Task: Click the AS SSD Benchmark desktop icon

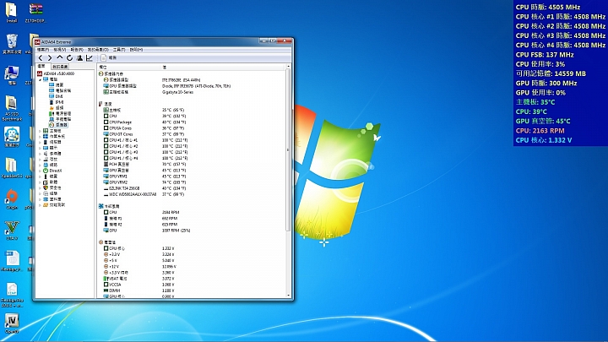Action: (12, 108)
